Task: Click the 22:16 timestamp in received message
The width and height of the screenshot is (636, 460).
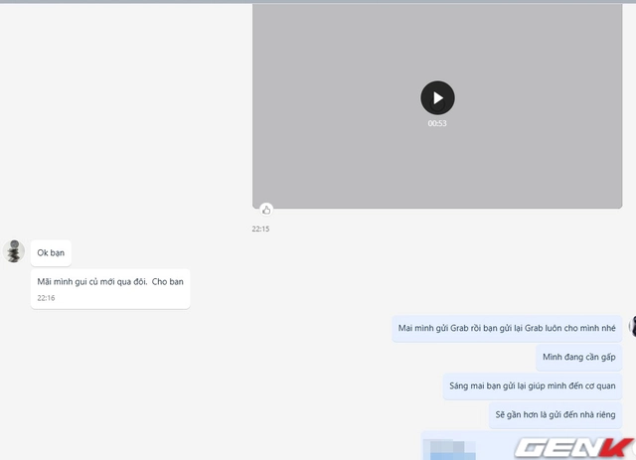Action: (x=47, y=298)
